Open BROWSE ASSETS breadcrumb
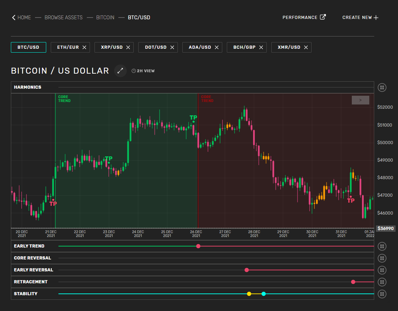 tap(63, 18)
